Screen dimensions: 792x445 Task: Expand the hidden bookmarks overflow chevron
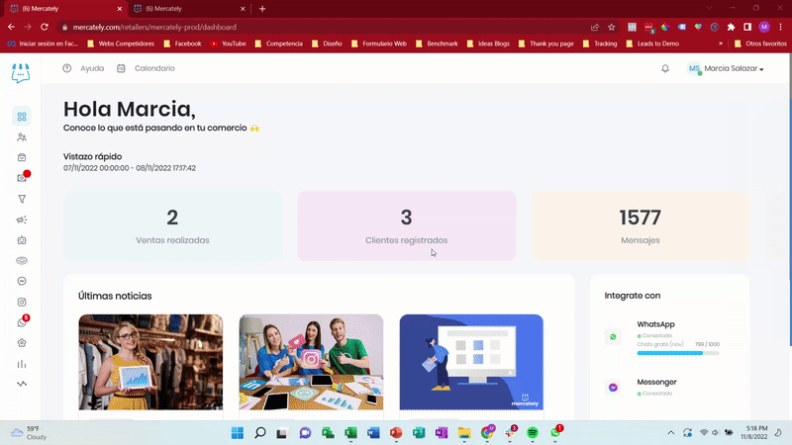720,44
